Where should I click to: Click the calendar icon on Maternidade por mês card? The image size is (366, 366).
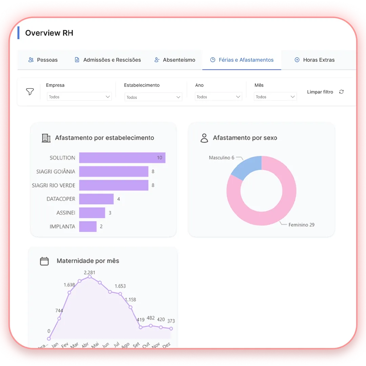44,261
